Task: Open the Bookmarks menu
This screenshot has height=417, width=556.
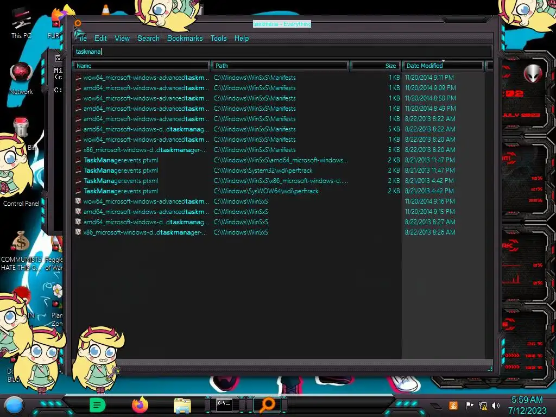Action: pyautogui.click(x=185, y=39)
